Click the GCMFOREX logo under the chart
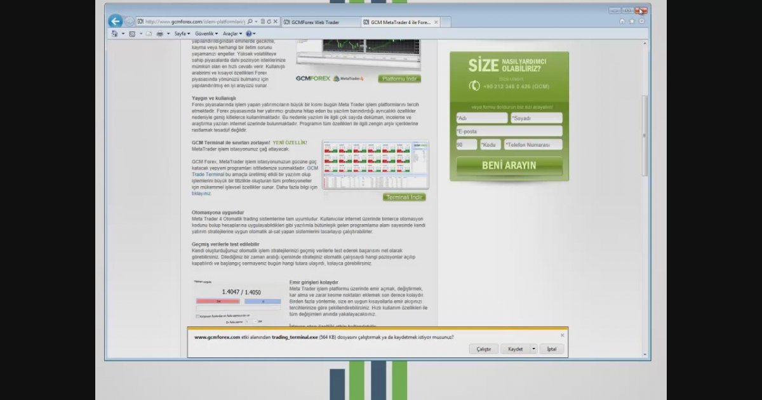Image resolution: width=762 pixels, height=400 pixels. (x=313, y=79)
